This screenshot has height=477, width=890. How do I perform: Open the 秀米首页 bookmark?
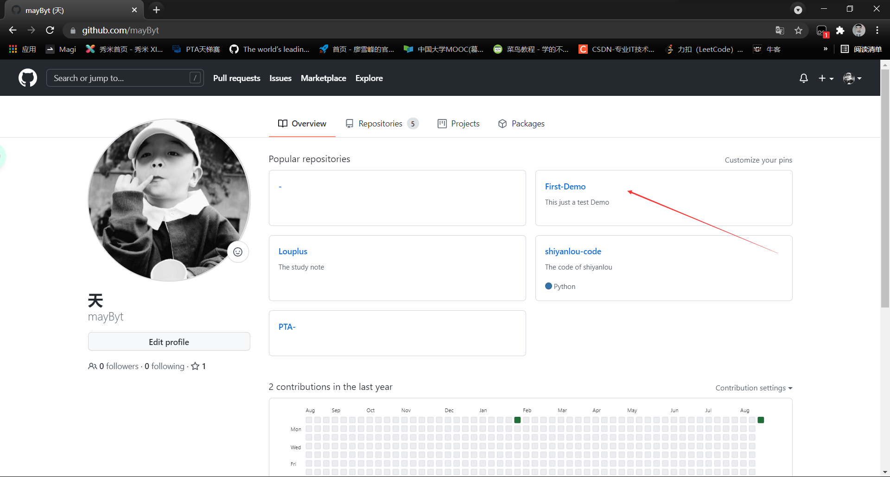pos(125,49)
